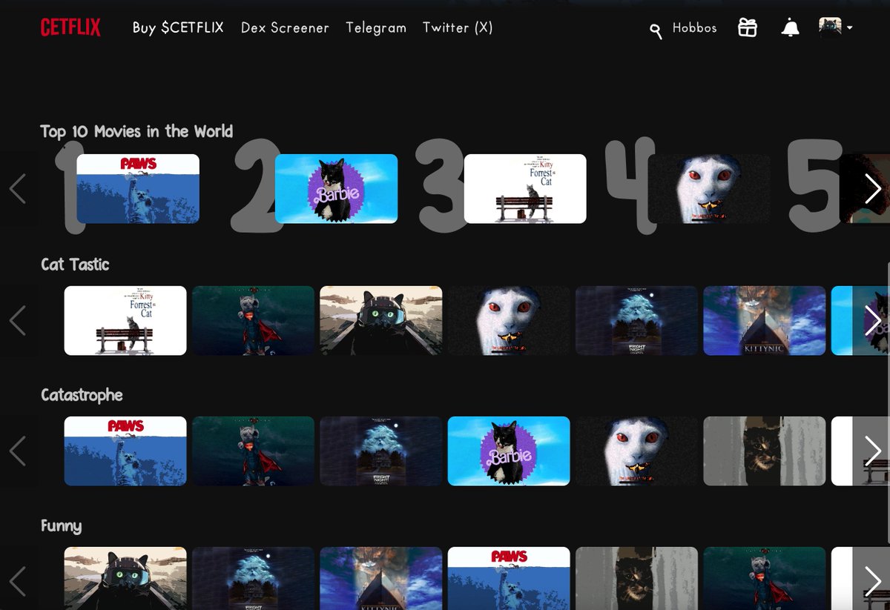890x610 pixels.
Task: Open the search magnifier icon
Action: pyautogui.click(x=656, y=30)
